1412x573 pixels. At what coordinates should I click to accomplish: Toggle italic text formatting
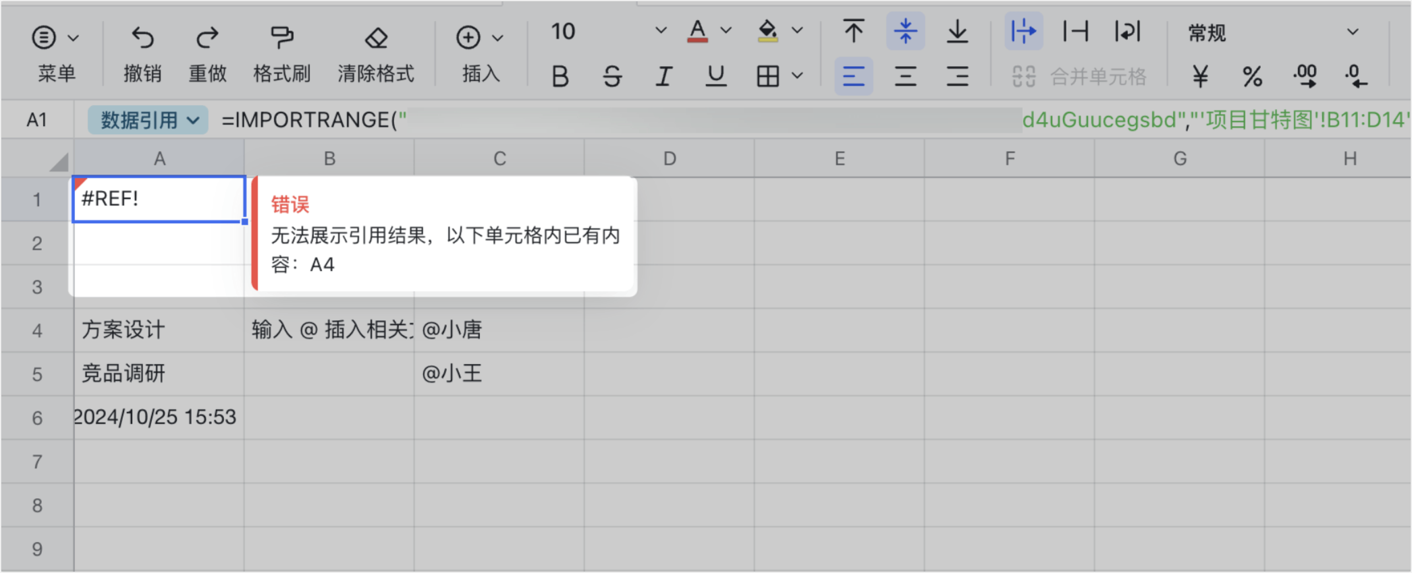pos(664,76)
